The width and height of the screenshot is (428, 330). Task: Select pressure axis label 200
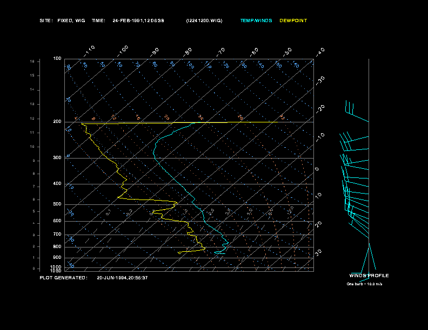[57, 121]
